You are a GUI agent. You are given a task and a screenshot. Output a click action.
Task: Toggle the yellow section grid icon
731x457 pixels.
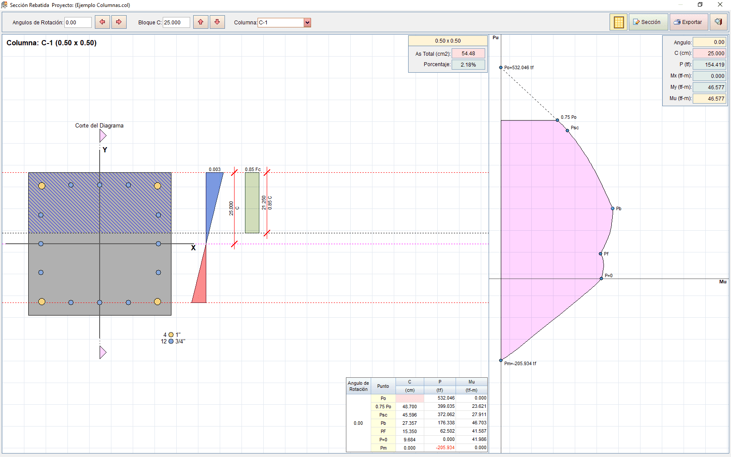coord(618,22)
